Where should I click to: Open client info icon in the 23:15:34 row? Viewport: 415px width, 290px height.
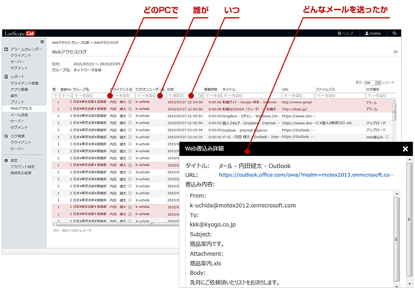[x=130, y=130]
